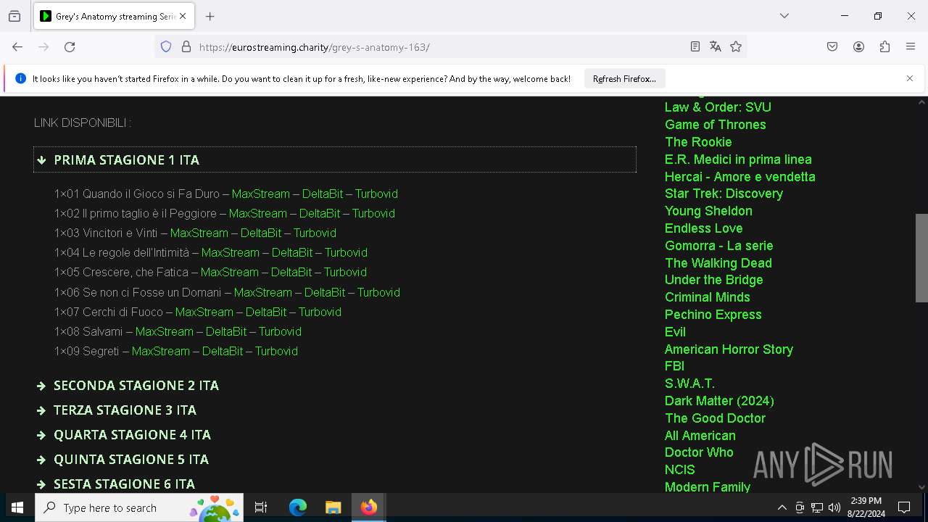The height and width of the screenshot is (522, 928).
Task: Close the Grey's Anatomy streaming tab
Action: (x=183, y=16)
